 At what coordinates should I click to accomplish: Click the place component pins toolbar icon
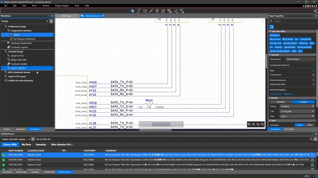click(x=157, y=11)
